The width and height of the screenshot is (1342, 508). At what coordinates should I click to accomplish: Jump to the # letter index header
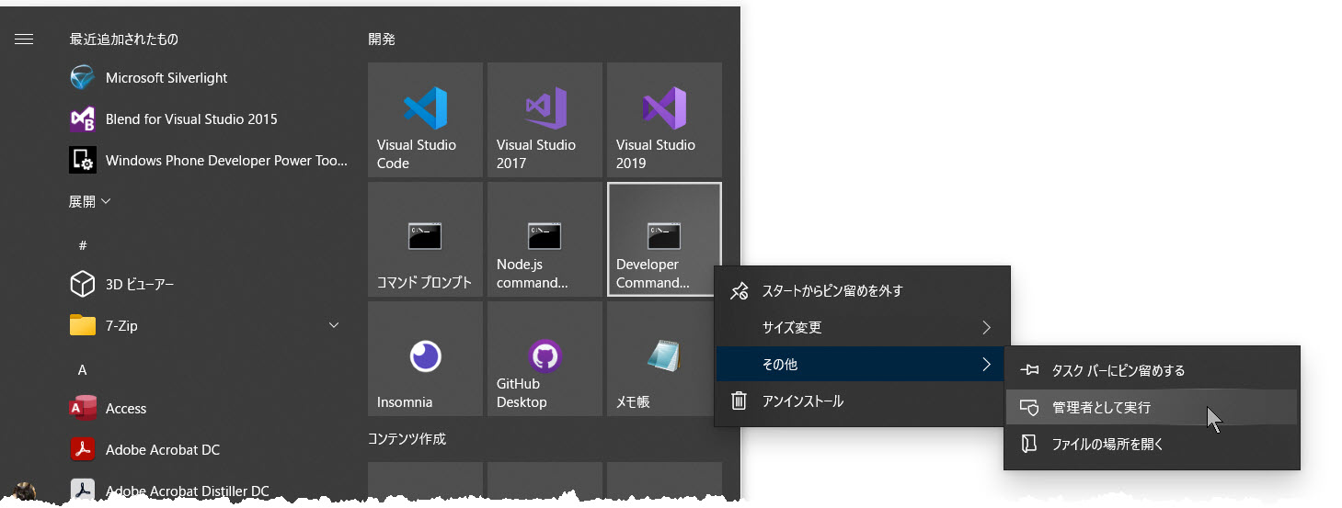pos(83,245)
